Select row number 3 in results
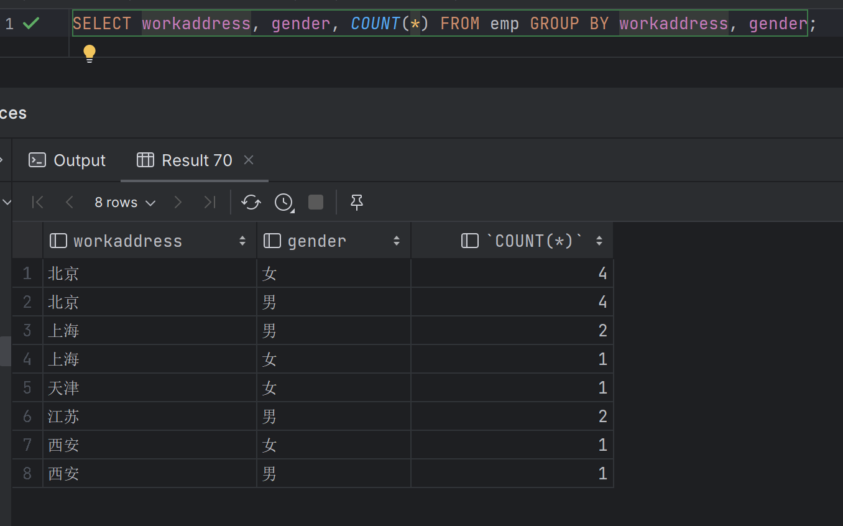 [27, 331]
